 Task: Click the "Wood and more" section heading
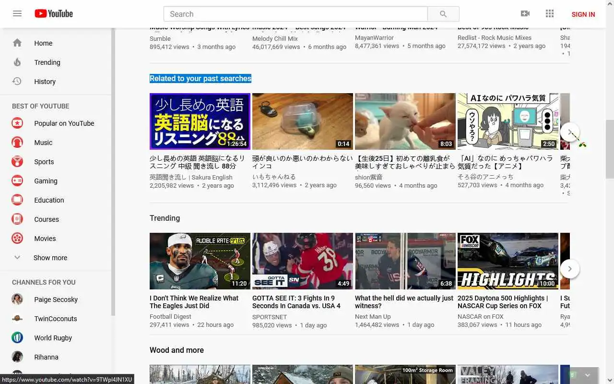coord(177,350)
